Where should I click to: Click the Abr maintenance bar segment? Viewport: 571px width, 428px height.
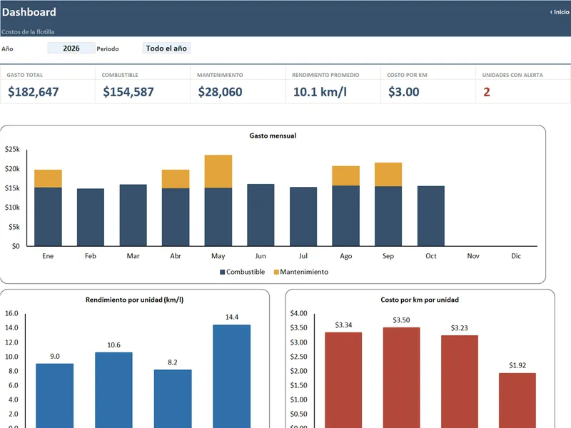coord(176,179)
